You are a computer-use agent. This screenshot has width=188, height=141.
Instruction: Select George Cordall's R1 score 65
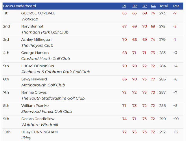124,13
